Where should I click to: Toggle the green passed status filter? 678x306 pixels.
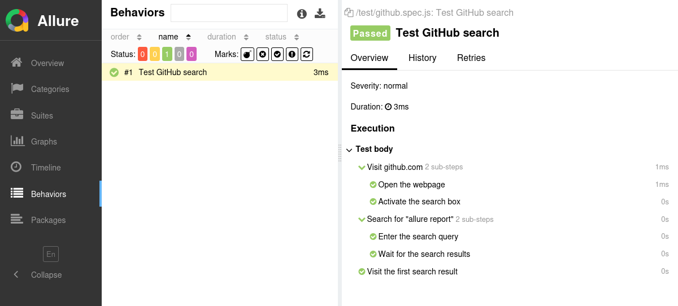[167, 54]
